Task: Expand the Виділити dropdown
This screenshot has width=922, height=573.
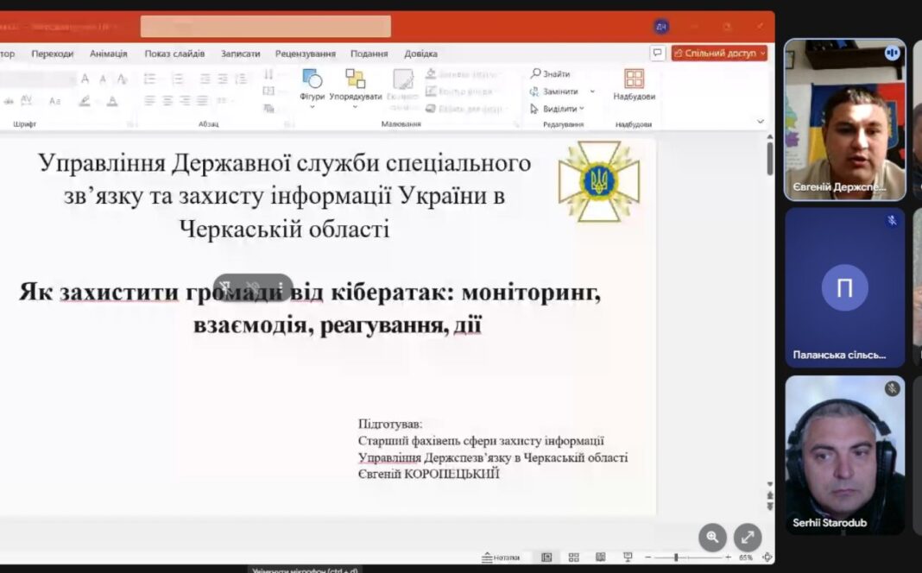Action: pos(582,109)
